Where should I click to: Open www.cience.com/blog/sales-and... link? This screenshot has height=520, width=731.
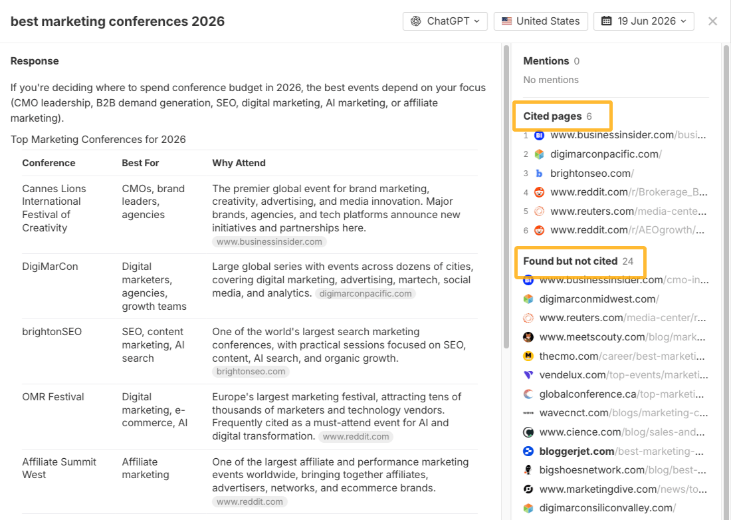(x=622, y=432)
